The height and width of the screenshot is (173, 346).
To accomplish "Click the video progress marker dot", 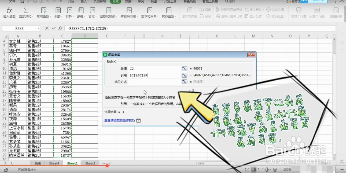I will coord(107,166).
